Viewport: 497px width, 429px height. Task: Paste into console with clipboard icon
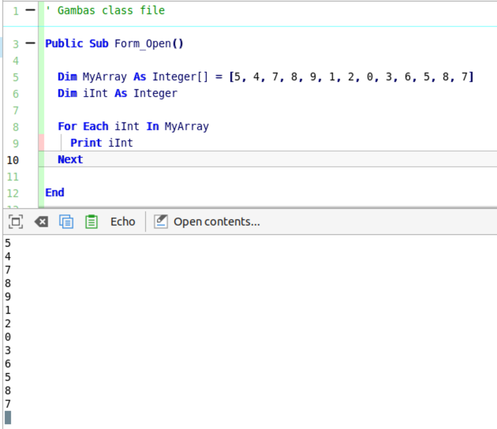click(92, 222)
